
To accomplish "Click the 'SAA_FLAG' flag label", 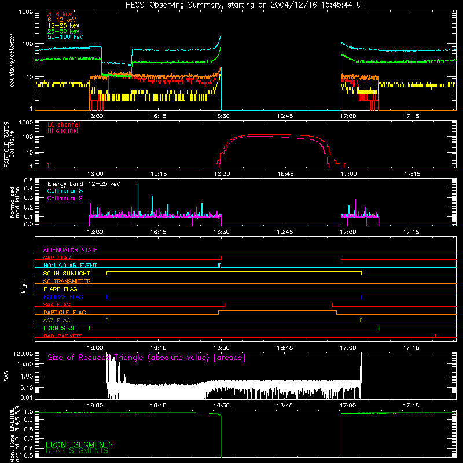I will pyautogui.click(x=57, y=304).
